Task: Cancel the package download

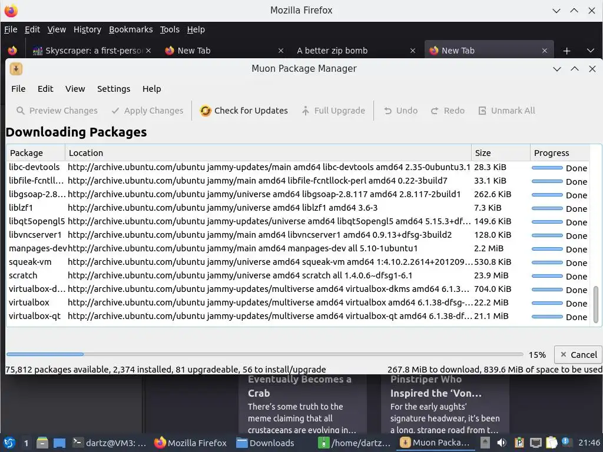Action: 578,354
